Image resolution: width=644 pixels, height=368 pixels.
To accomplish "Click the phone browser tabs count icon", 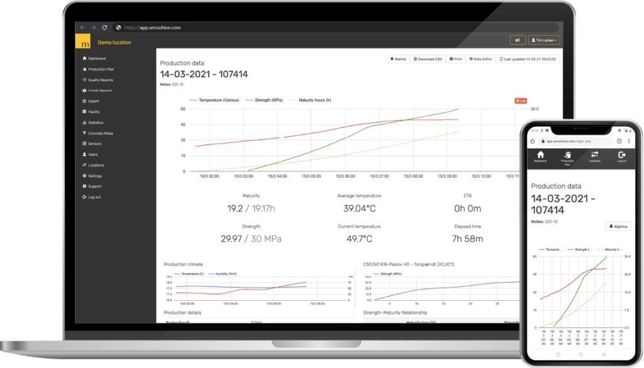I will 619,141.
